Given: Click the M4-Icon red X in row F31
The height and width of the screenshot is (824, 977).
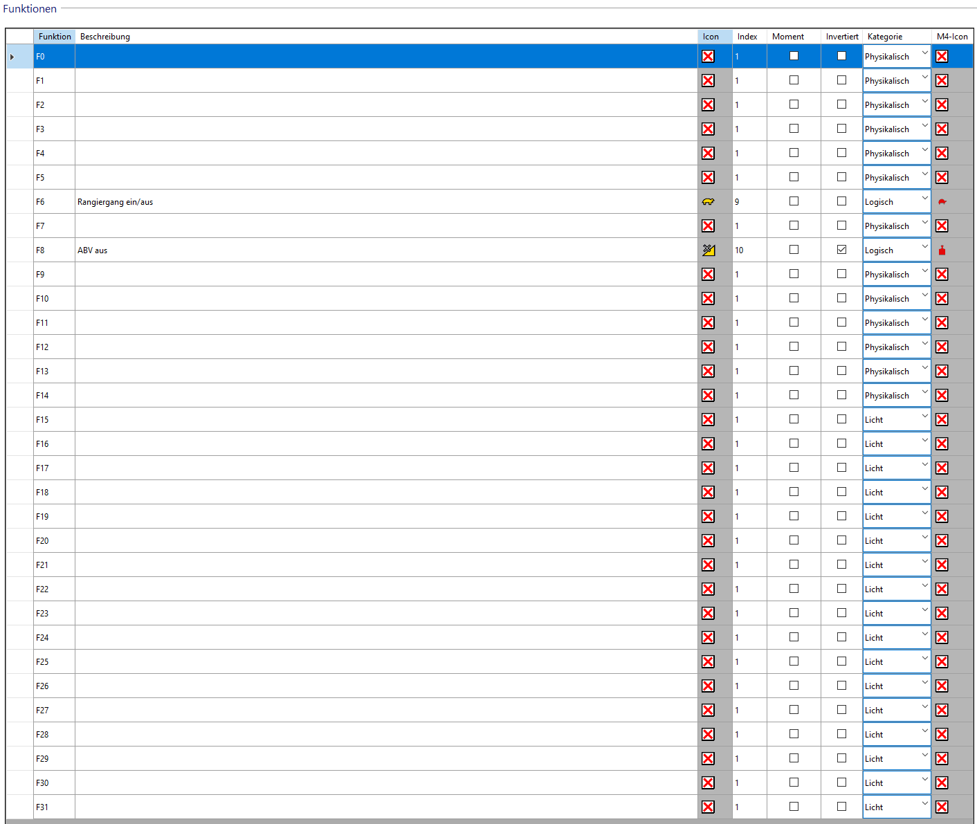Looking at the screenshot, I should click(942, 807).
